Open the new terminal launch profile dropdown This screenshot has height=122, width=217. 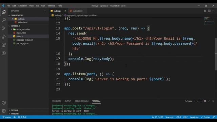[197, 101]
